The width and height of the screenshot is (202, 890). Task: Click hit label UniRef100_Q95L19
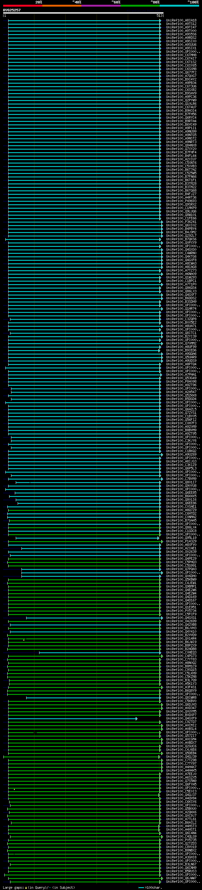tap(181, 538)
